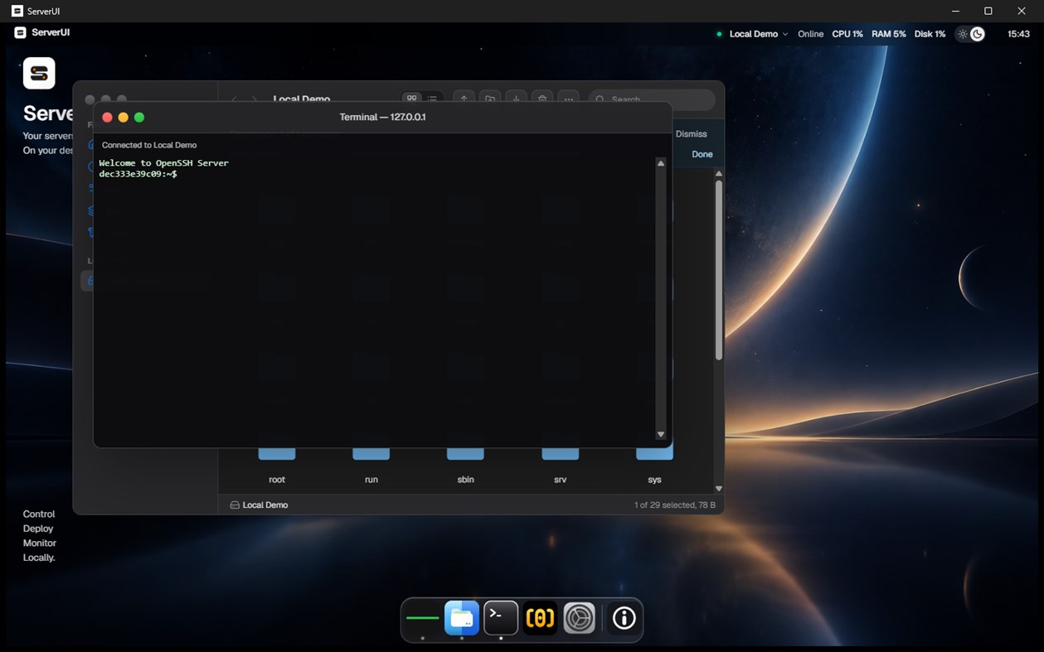Launch the Terminal app from the dock
The image size is (1044, 652).
pos(501,618)
